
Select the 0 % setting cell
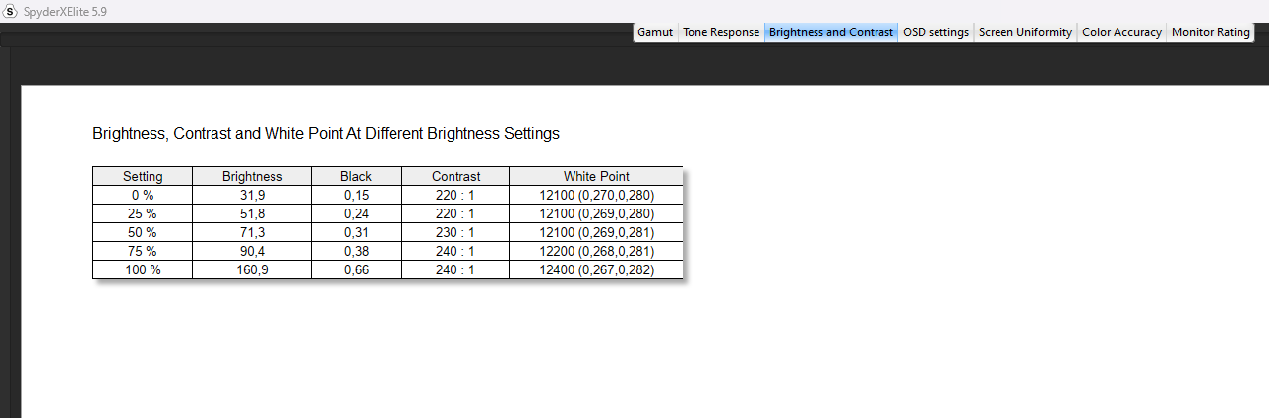coord(143,195)
